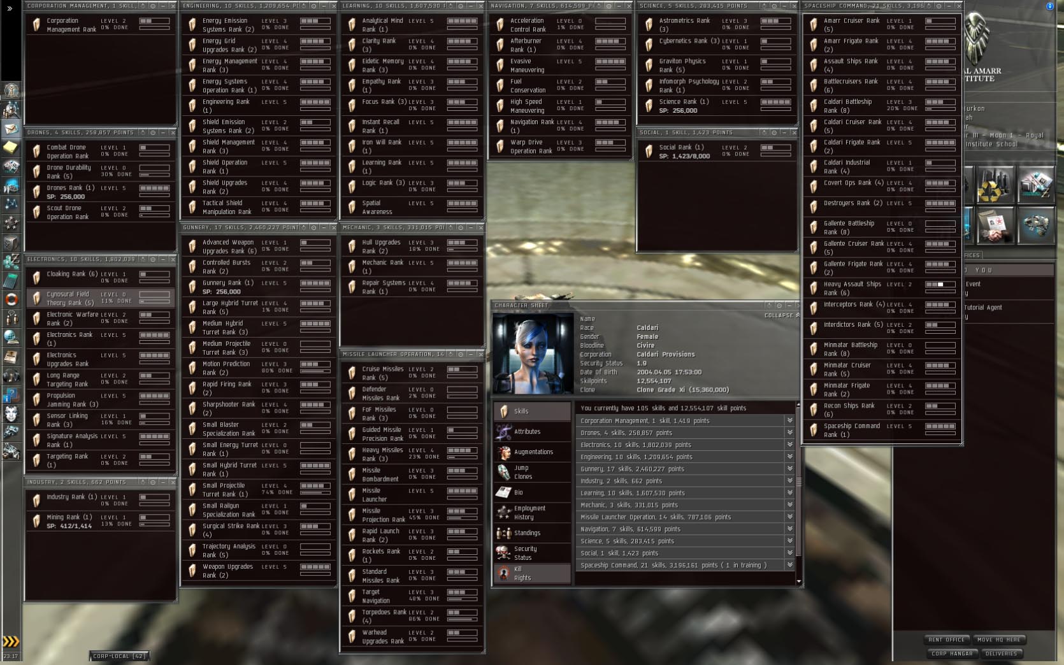Expand Navigation skill group arrow
Screen dimensions: 1064x665
(790, 529)
